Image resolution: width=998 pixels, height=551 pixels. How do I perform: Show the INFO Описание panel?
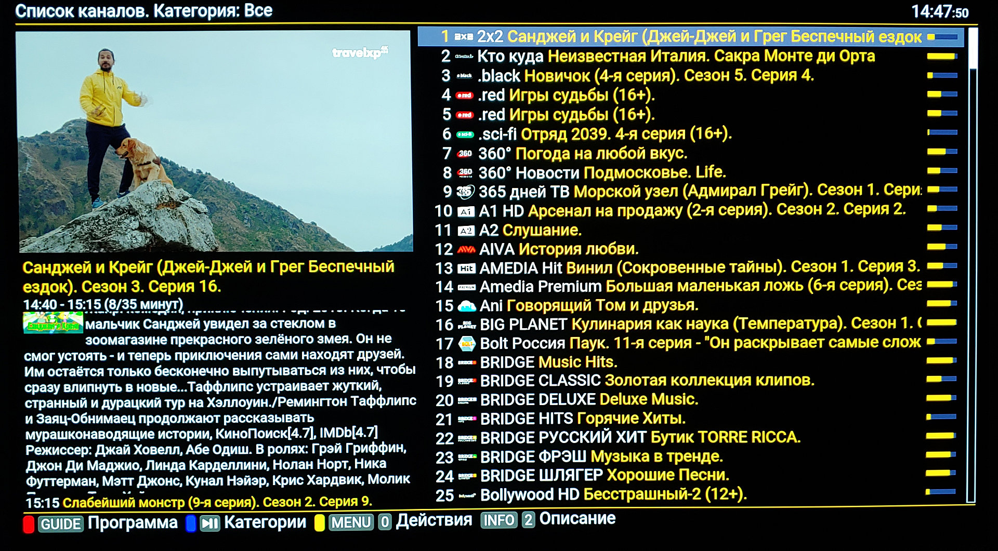pos(498,520)
